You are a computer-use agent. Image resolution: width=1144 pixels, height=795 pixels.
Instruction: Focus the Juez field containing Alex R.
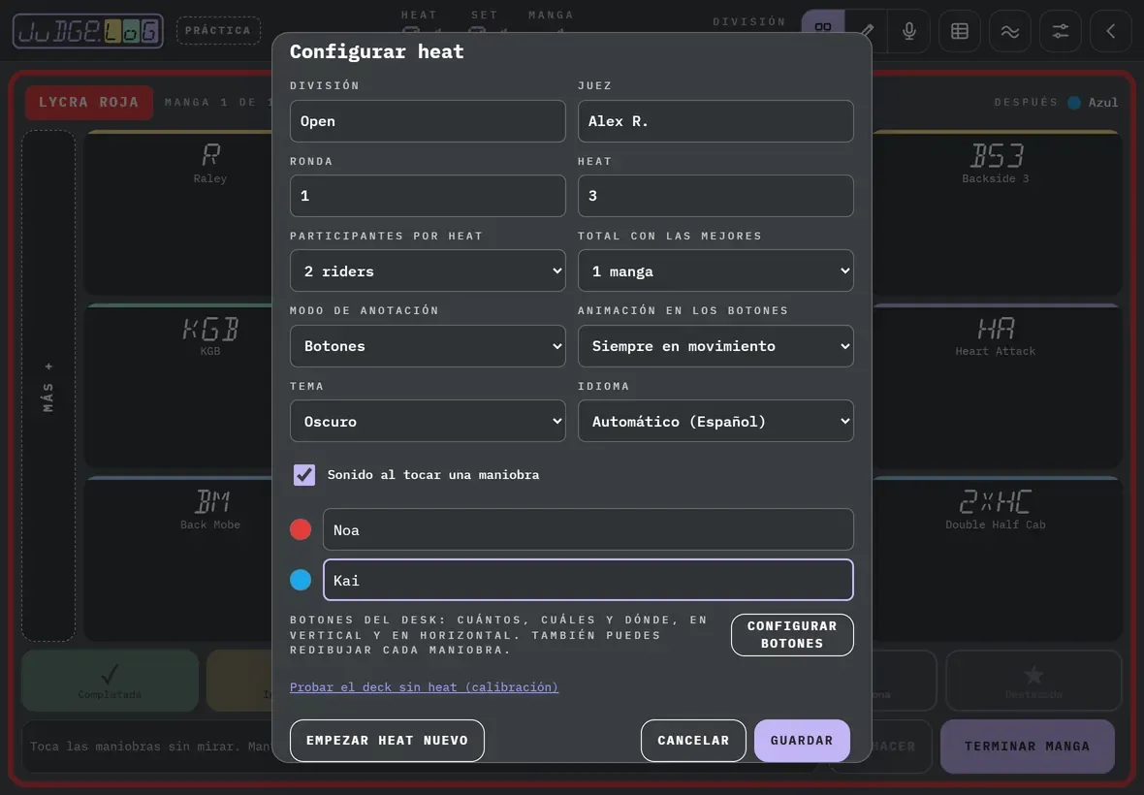[x=715, y=121]
